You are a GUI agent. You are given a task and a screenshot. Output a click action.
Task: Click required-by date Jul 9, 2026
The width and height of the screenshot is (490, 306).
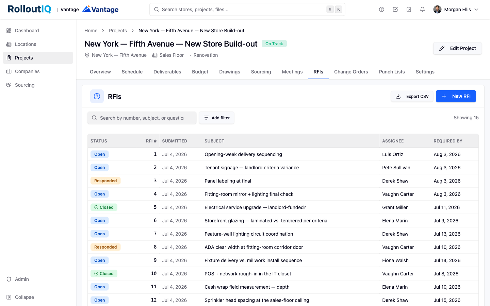tap(446, 221)
